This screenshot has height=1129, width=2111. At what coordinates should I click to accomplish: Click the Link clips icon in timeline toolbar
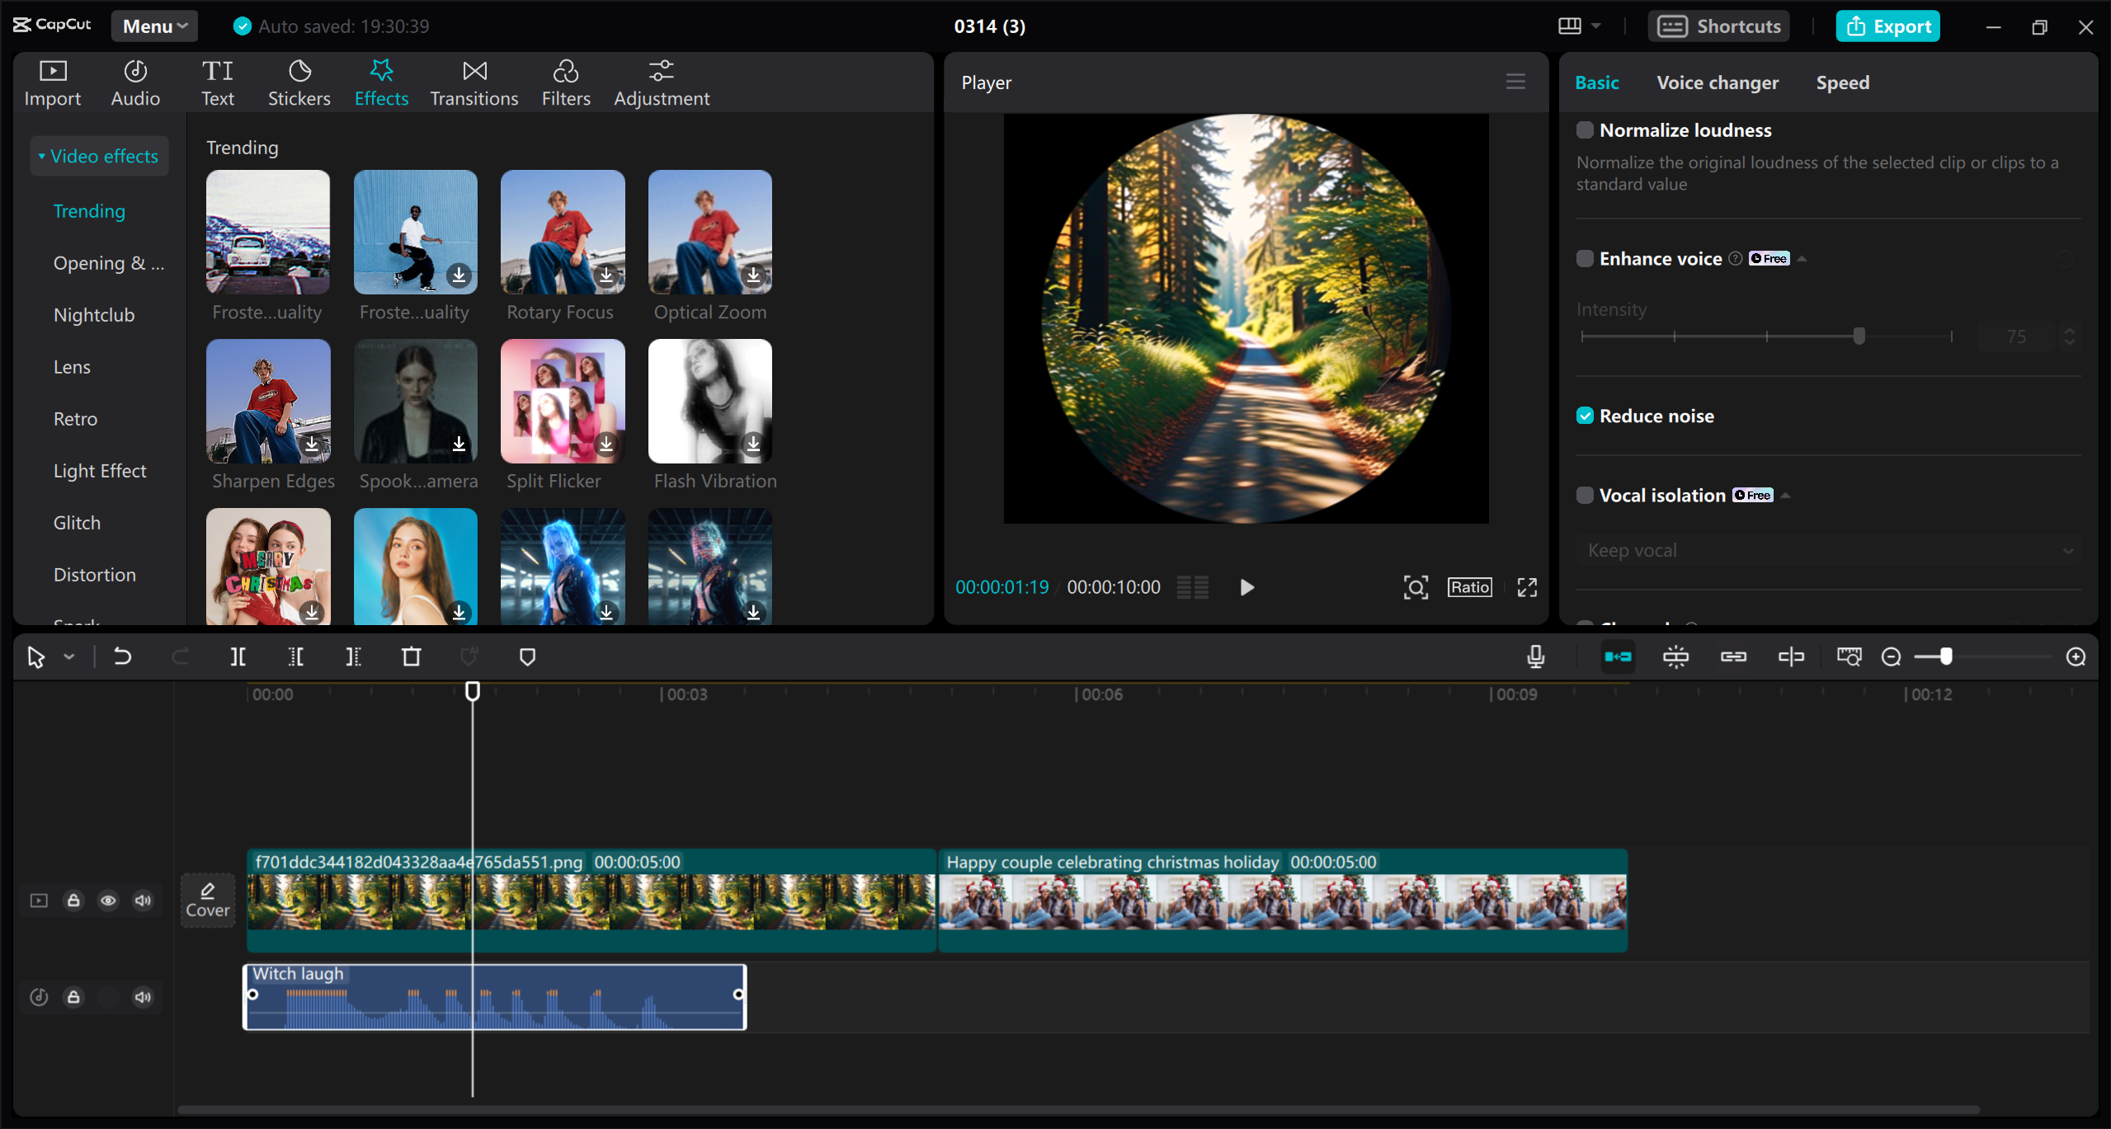click(1734, 656)
